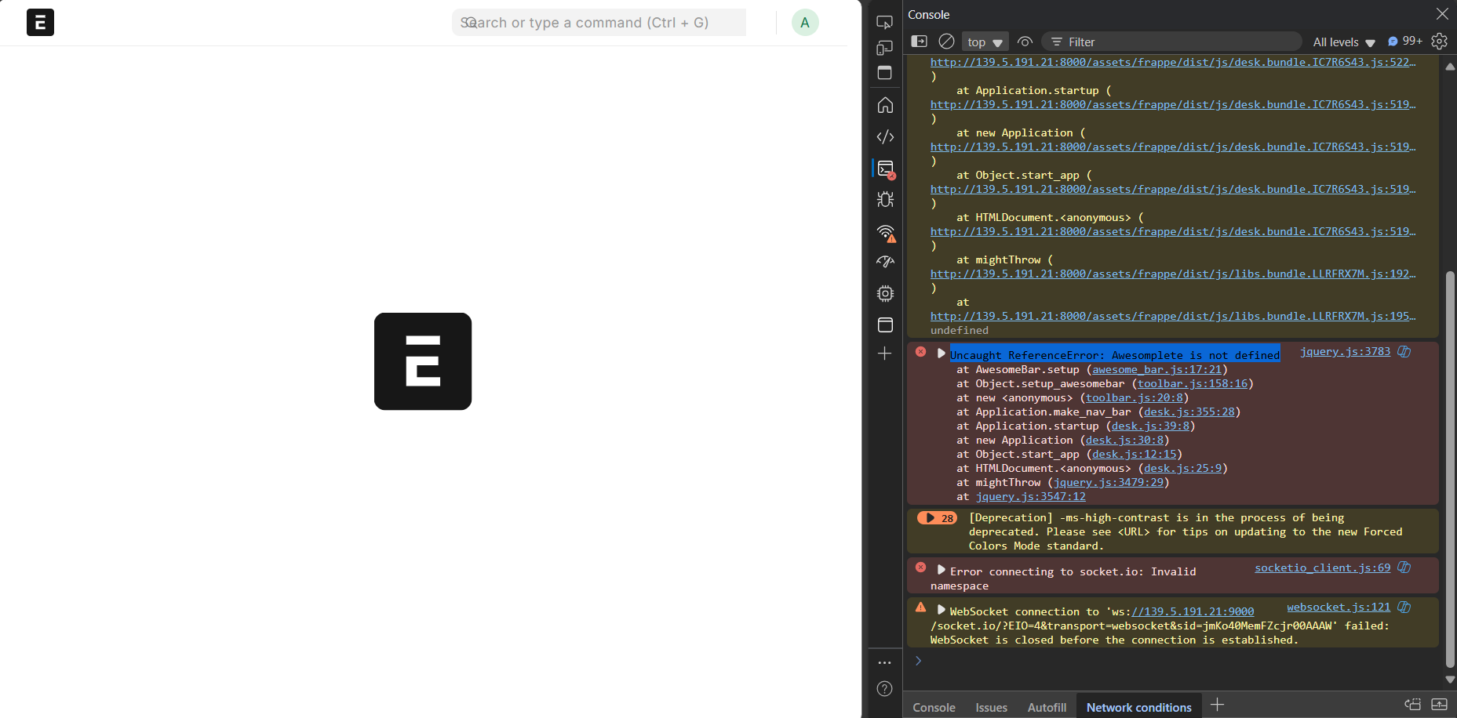Add a tool to Quick View with plus

(1217, 705)
